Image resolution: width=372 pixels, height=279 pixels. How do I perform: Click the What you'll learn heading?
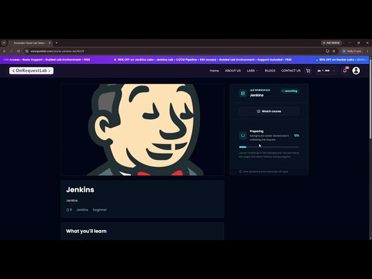pyautogui.click(x=87, y=231)
